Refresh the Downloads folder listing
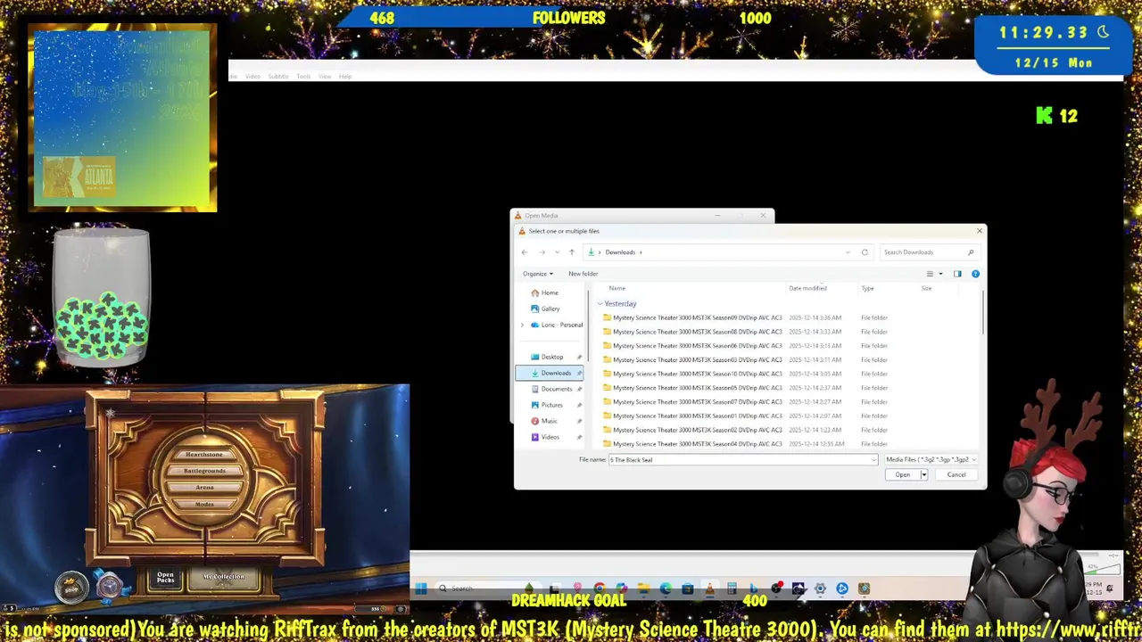This screenshot has height=642, width=1142. (x=865, y=252)
